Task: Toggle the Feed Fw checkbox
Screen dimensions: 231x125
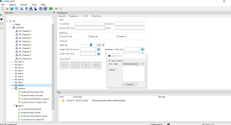Action: pos(89,37)
